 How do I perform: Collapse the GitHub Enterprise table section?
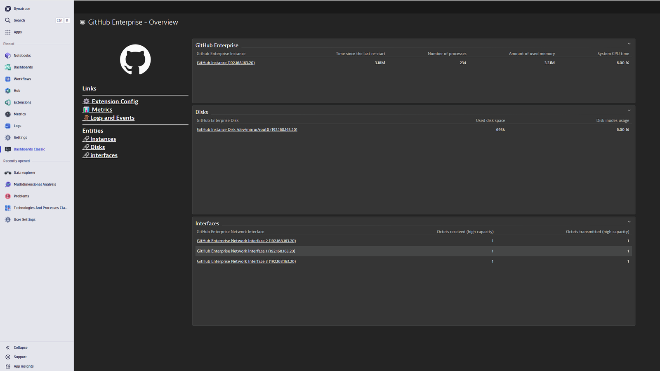[x=629, y=44]
